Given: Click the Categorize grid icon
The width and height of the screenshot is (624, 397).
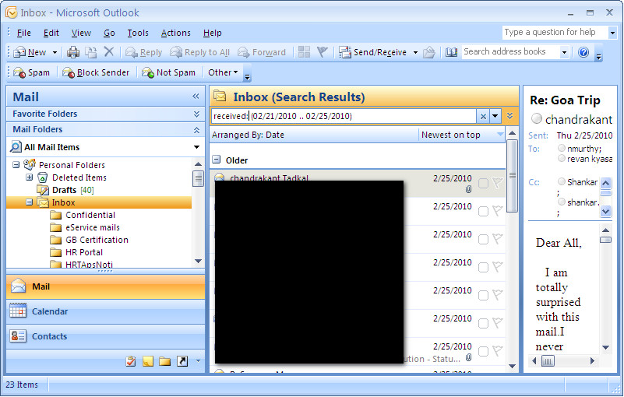Looking at the screenshot, I should [304, 51].
